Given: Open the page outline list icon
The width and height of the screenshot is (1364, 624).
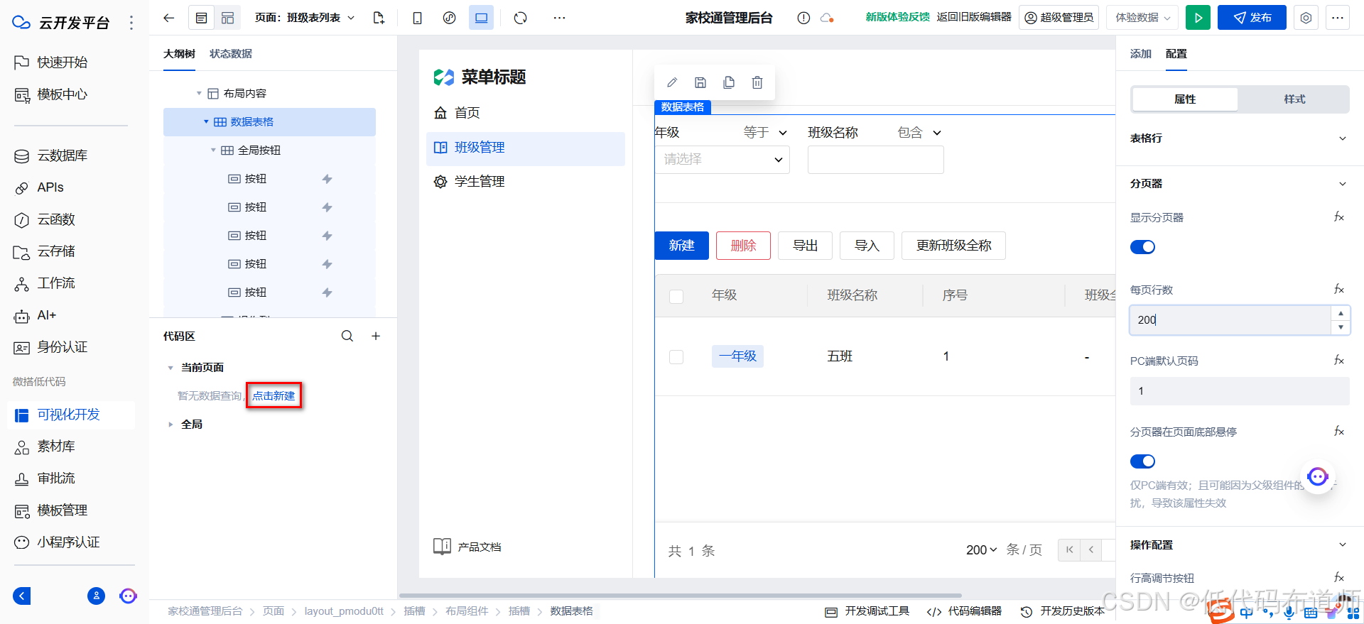Looking at the screenshot, I should [x=202, y=18].
